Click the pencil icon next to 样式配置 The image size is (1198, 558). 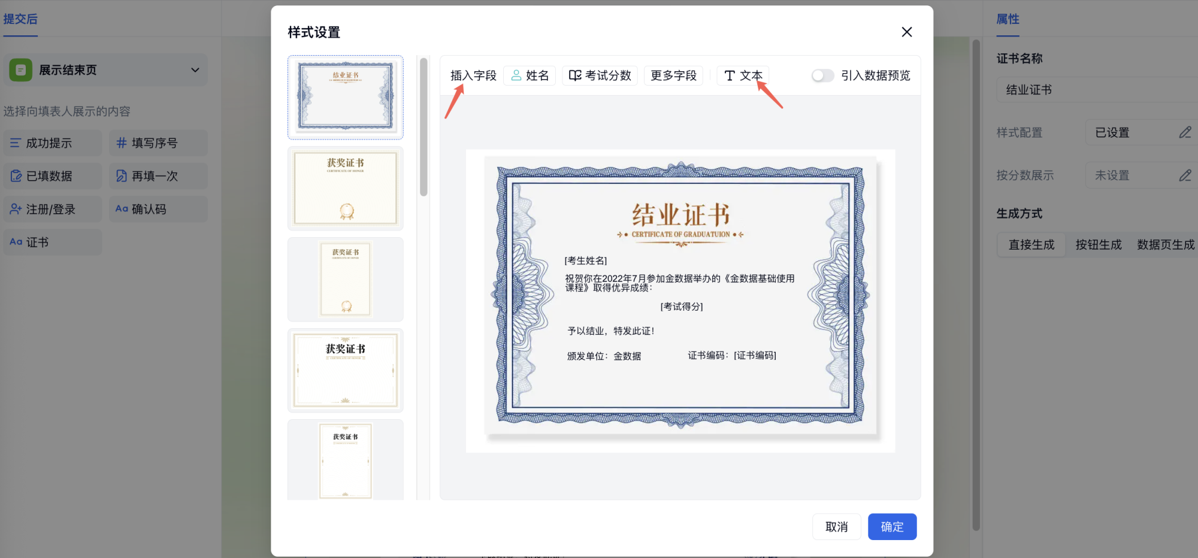pos(1185,132)
